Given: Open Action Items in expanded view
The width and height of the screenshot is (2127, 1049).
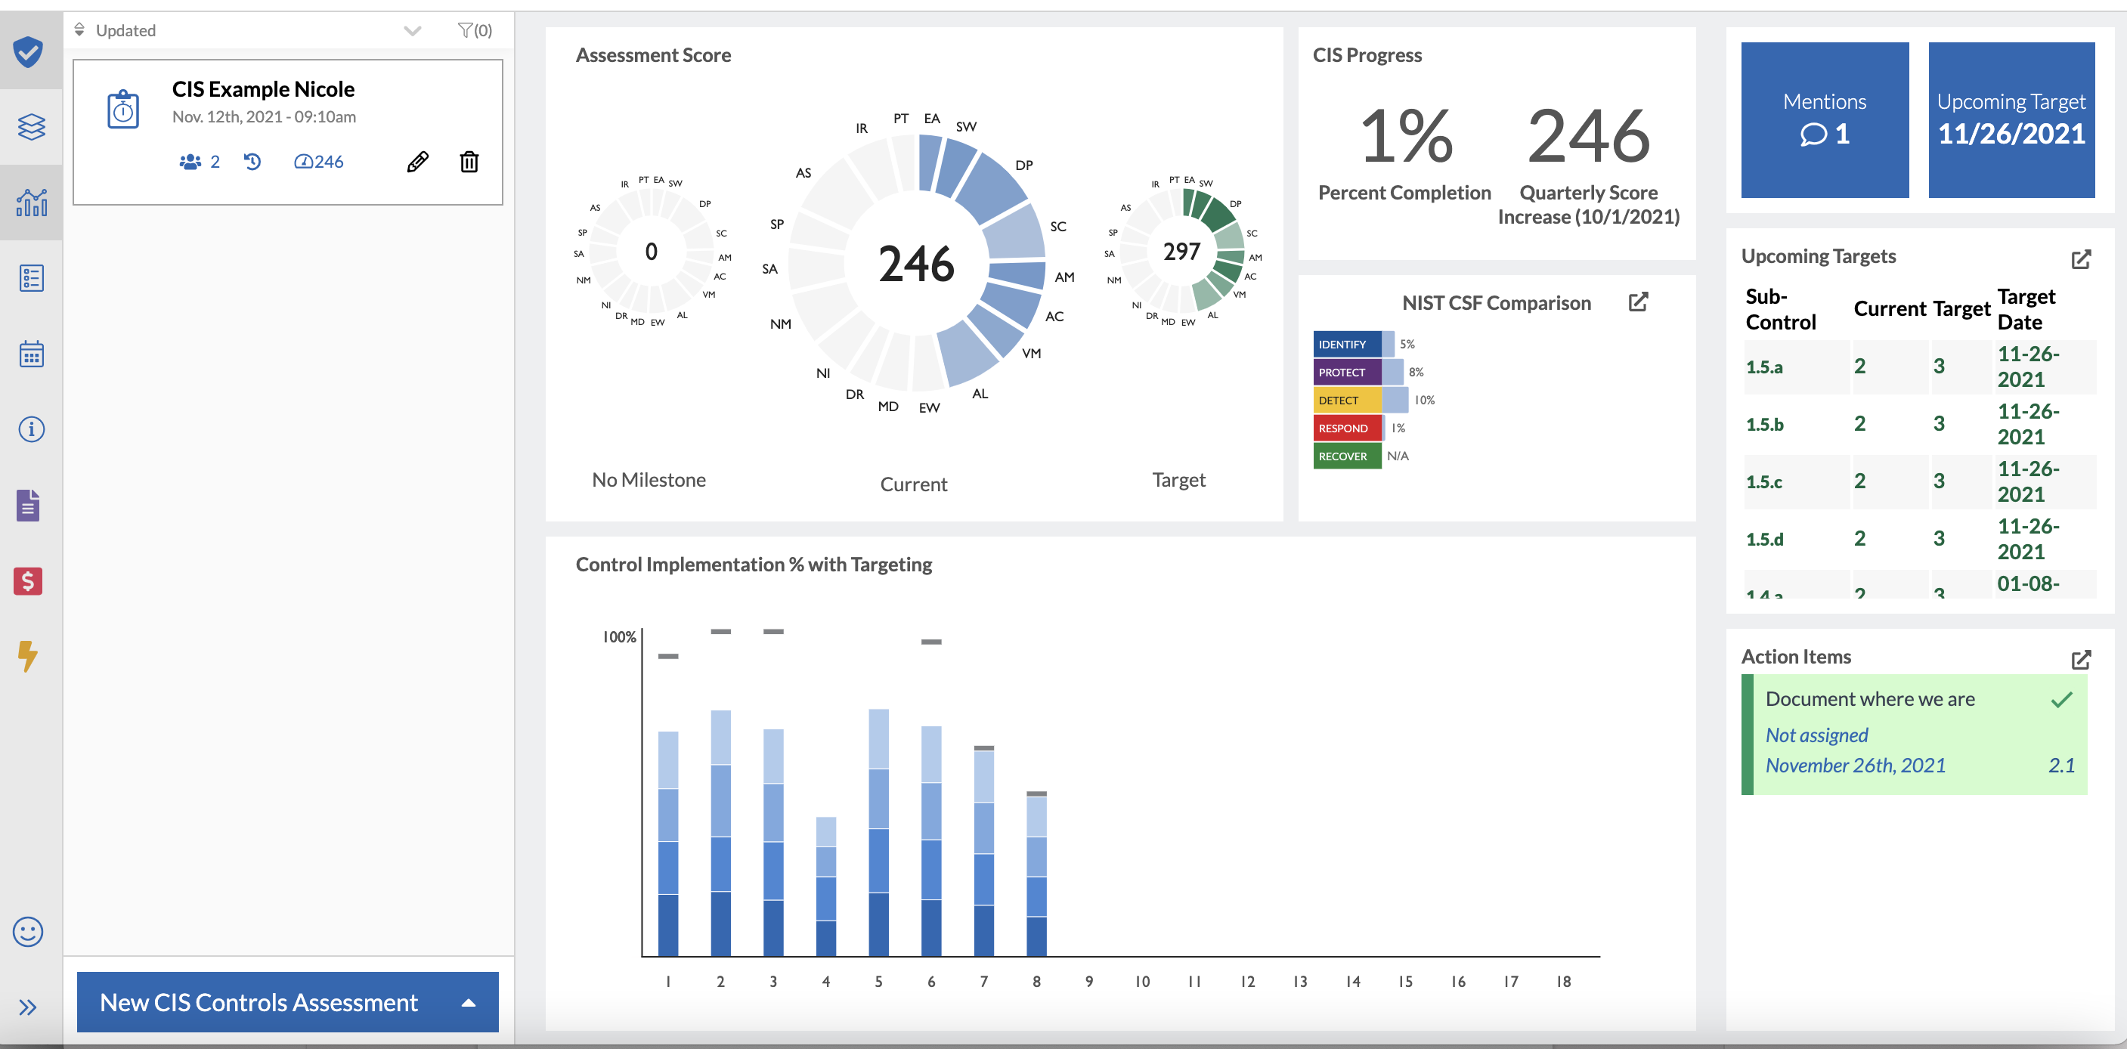Looking at the screenshot, I should (x=2081, y=660).
